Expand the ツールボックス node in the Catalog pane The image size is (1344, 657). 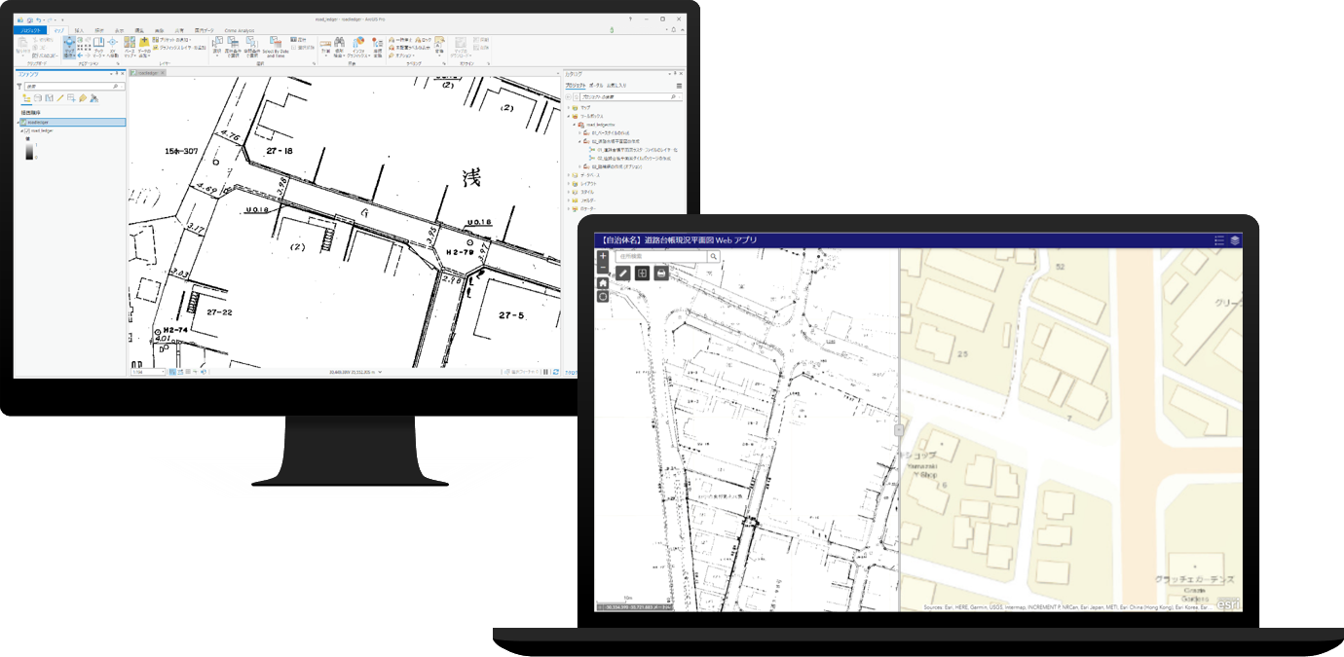[x=569, y=115]
